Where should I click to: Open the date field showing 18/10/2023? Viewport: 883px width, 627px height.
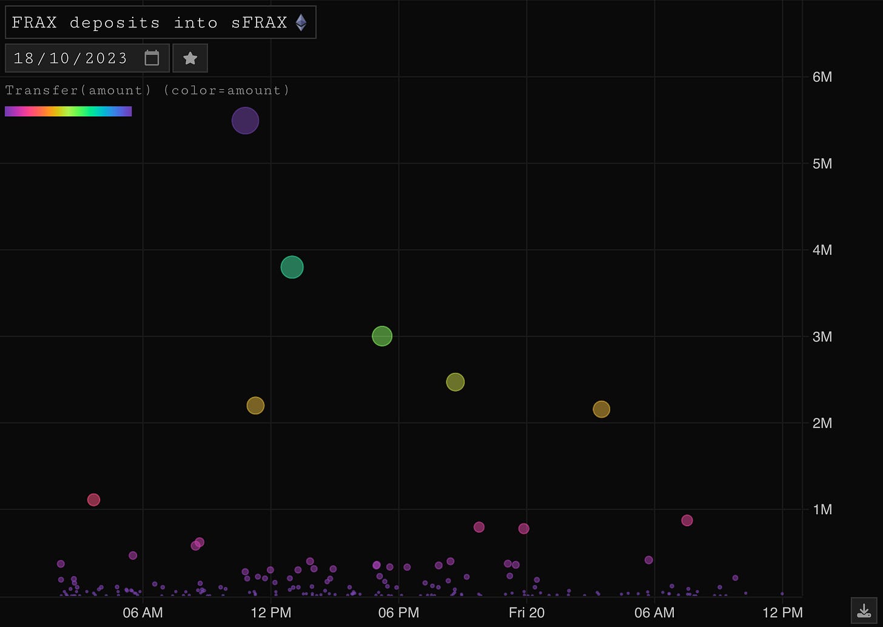87,58
